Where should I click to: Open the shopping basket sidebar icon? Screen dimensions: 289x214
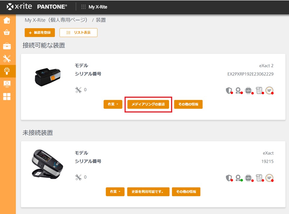coord(7,32)
